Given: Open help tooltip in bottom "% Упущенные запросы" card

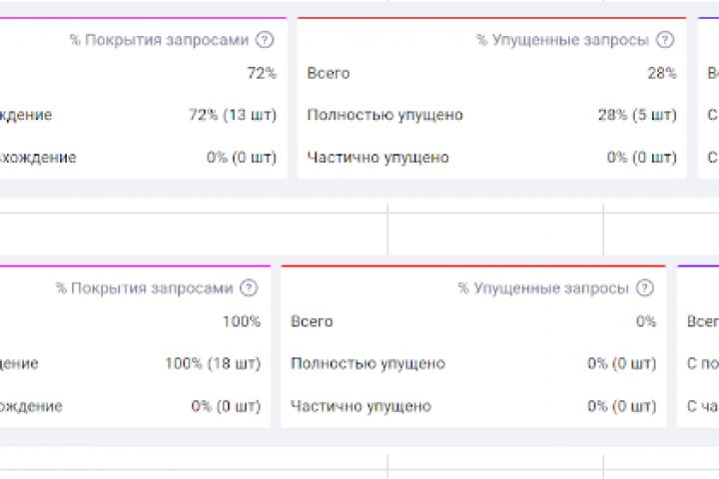Looking at the screenshot, I should [x=646, y=288].
